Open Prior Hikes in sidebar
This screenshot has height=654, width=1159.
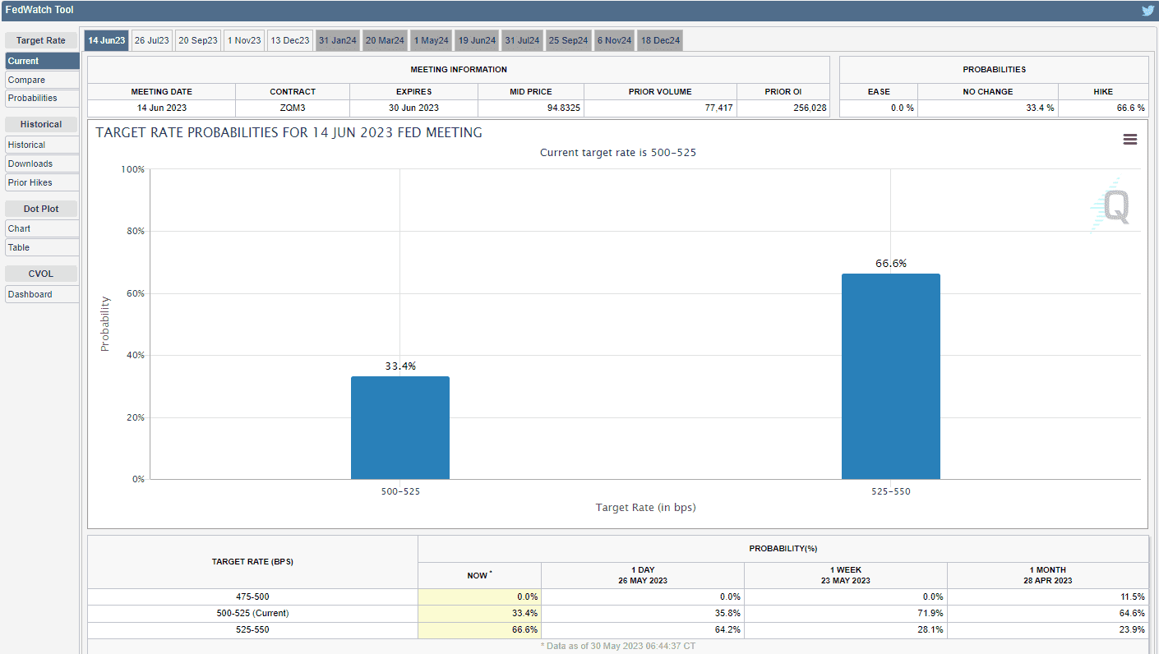coord(42,182)
